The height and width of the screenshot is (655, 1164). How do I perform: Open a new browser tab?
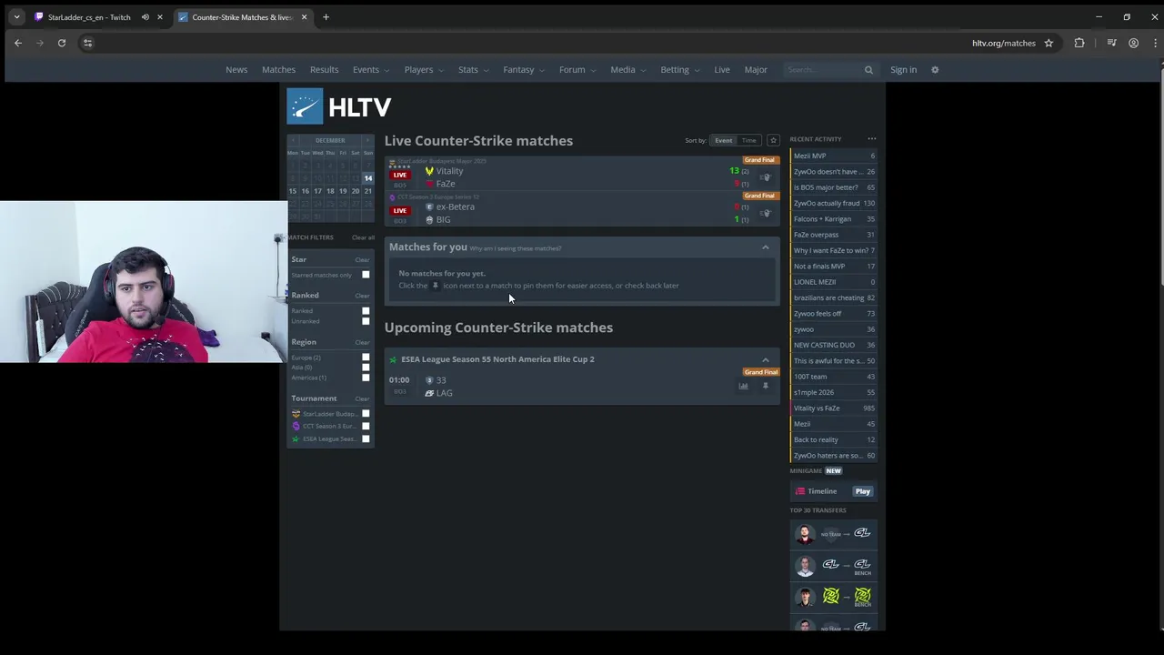click(x=326, y=17)
